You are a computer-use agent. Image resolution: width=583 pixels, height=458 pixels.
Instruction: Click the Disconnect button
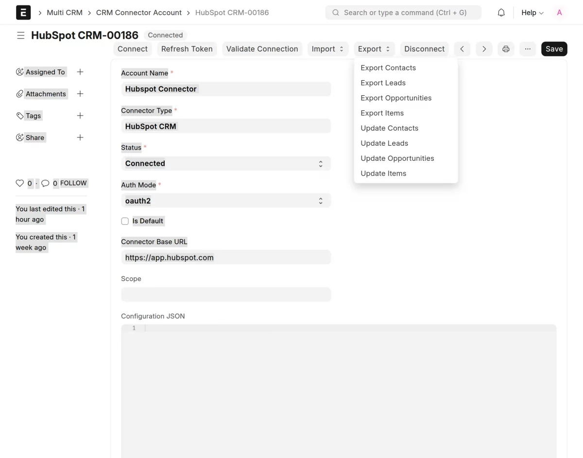pos(425,49)
